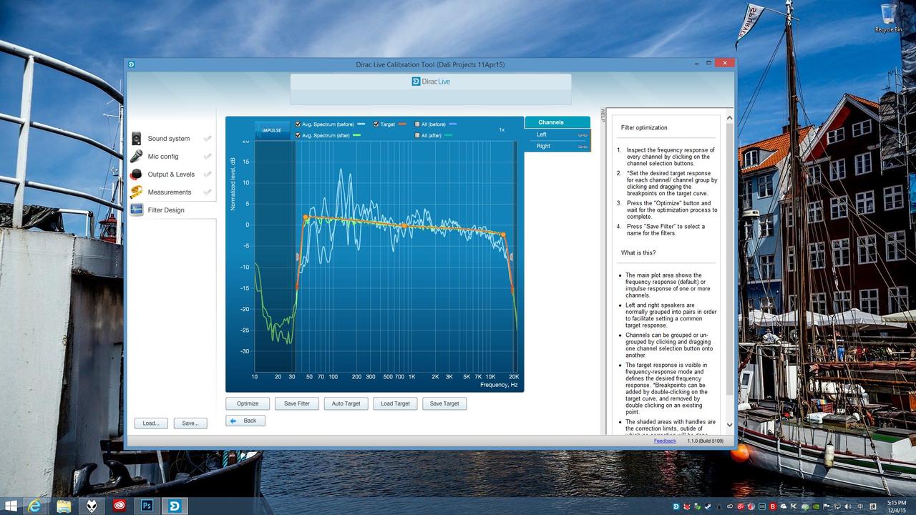This screenshot has height=515, width=916.
Task: Click the help panel scrollbar down arrow
Action: click(x=730, y=425)
